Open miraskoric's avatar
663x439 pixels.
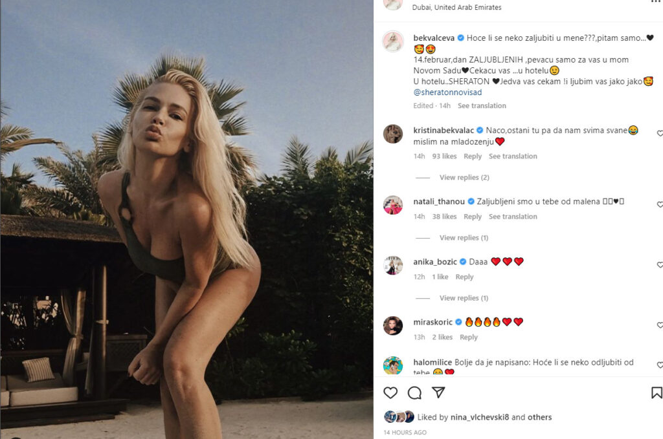click(393, 325)
